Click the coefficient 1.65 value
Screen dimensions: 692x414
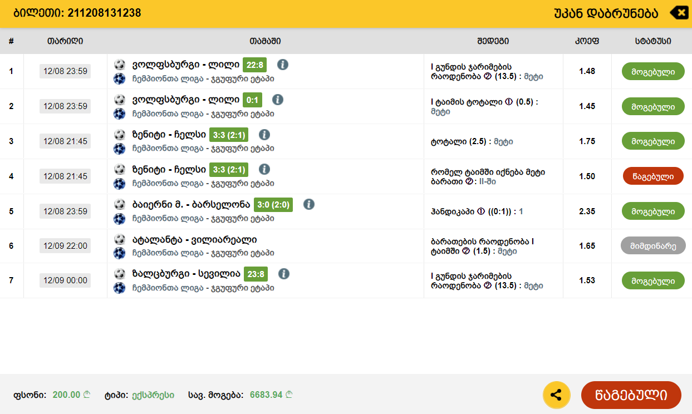coord(587,246)
